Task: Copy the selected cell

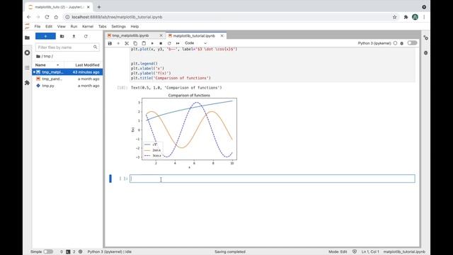Action: tap(135, 43)
